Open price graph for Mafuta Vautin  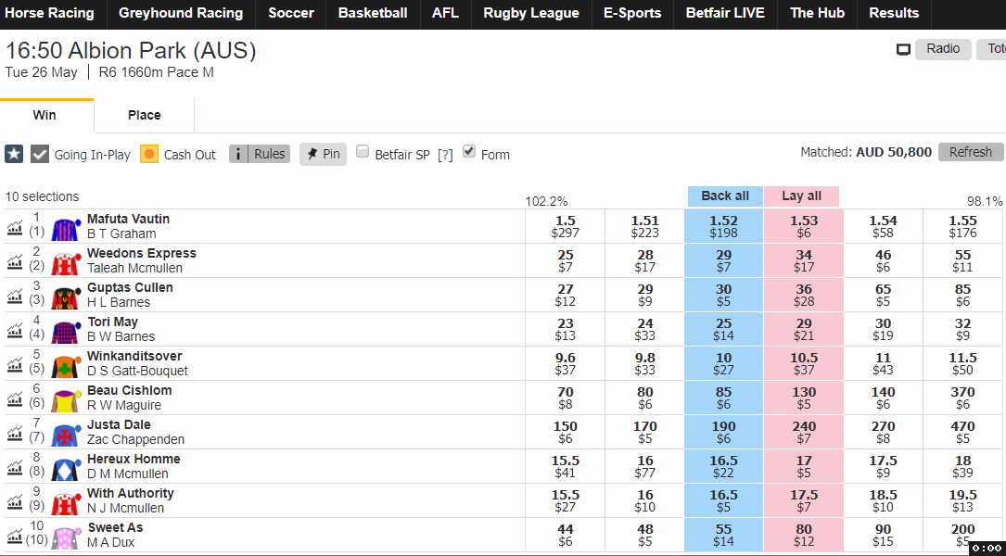[14, 225]
